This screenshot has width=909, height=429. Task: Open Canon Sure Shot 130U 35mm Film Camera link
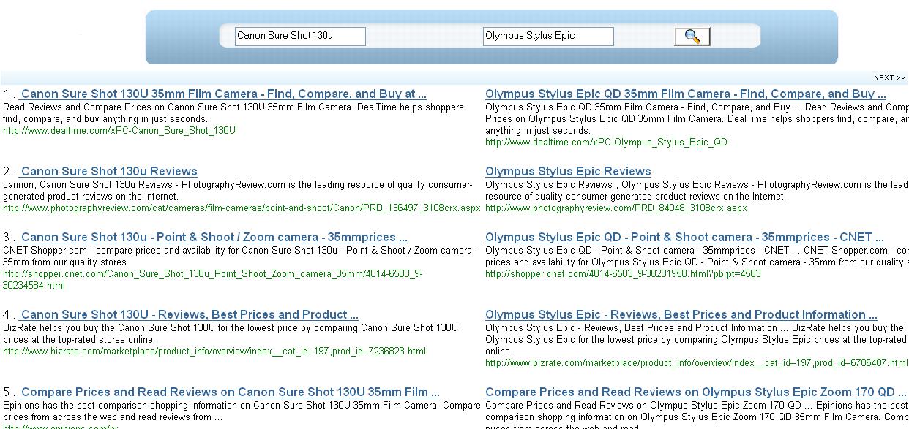pos(223,94)
